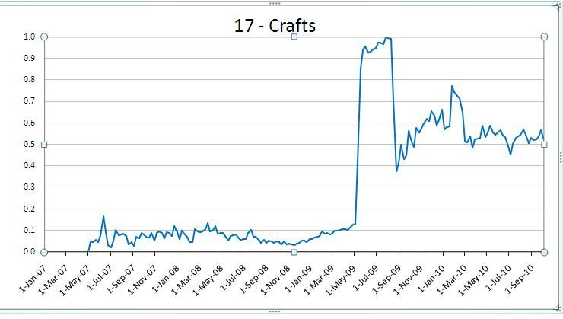Click the bottom-left circular plot area handle

click(44, 252)
